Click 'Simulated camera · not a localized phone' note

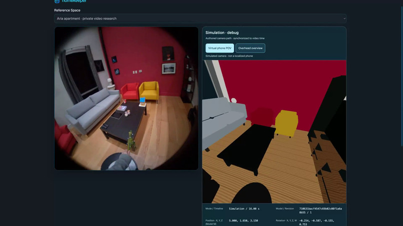click(229, 56)
